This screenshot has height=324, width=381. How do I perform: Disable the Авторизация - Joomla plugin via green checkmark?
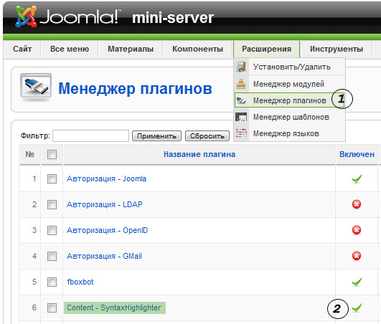tap(357, 178)
